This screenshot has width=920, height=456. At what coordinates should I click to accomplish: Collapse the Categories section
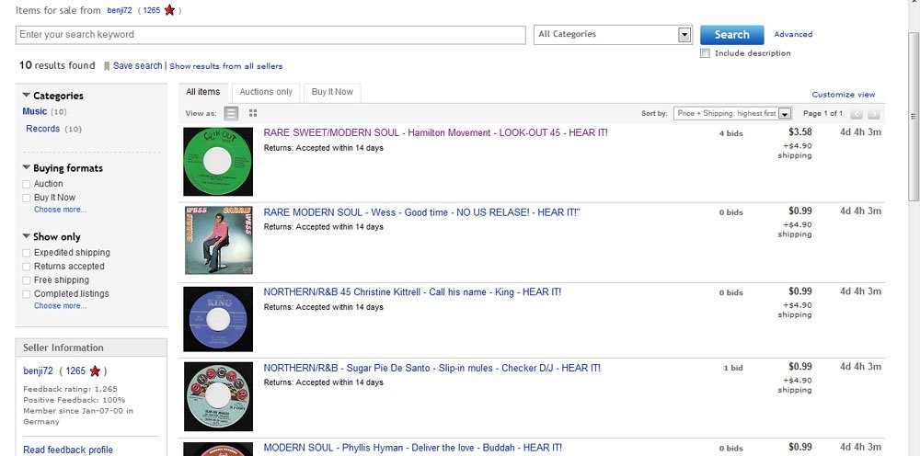pos(27,95)
